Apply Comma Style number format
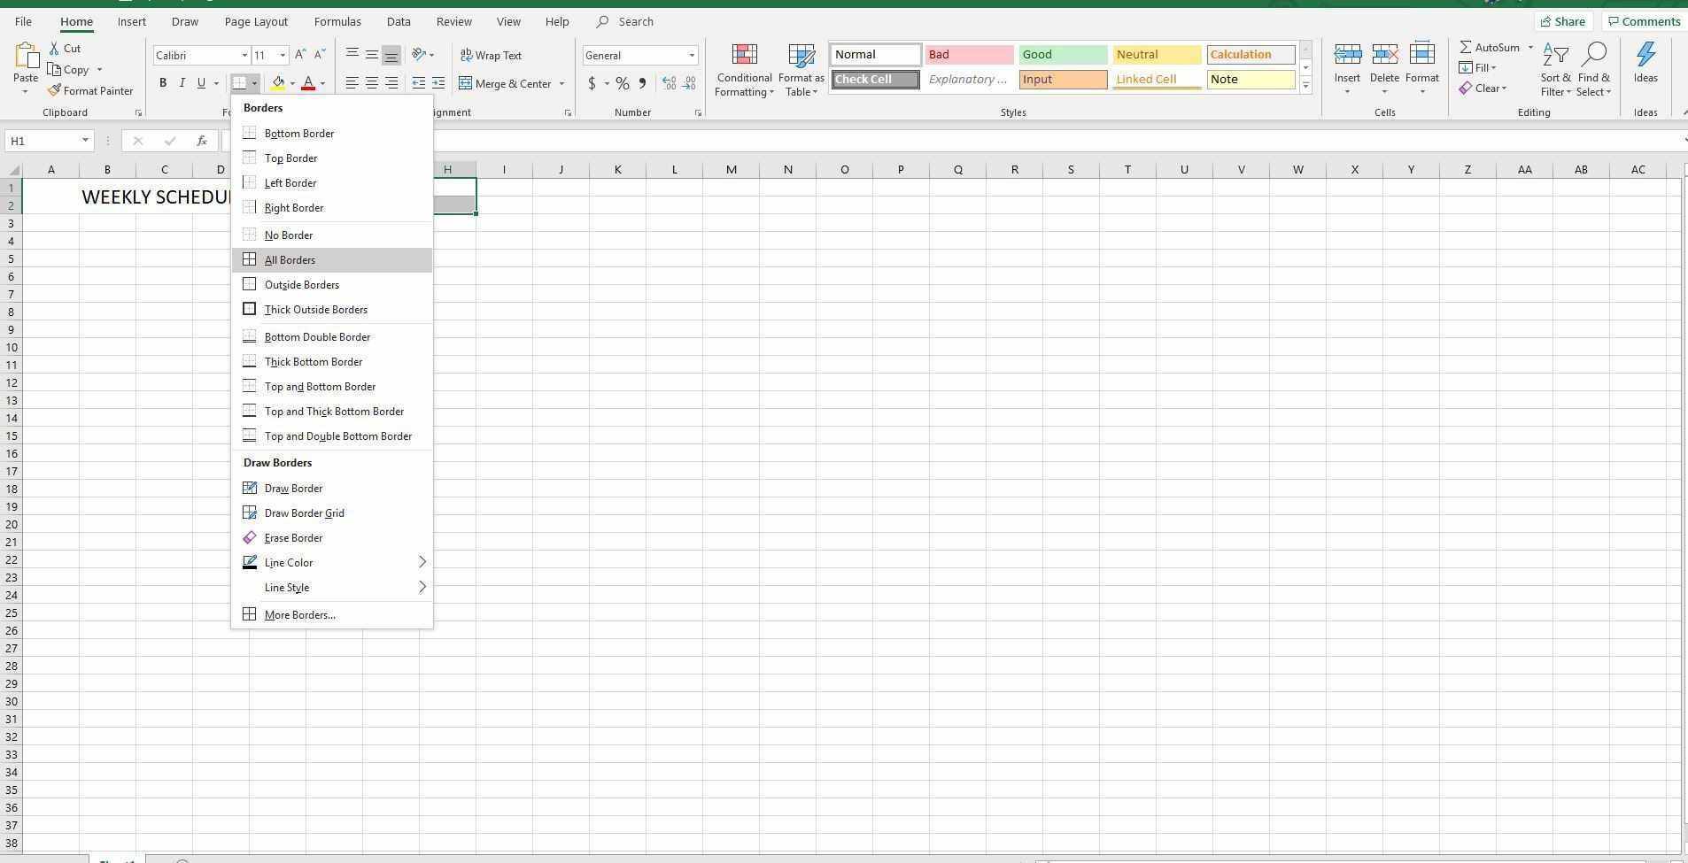The width and height of the screenshot is (1688, 863). tap(642, 83)
